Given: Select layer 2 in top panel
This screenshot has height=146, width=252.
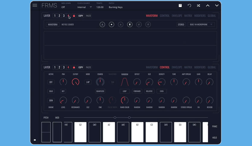Looking at the screenshot, I should (59, 16).
